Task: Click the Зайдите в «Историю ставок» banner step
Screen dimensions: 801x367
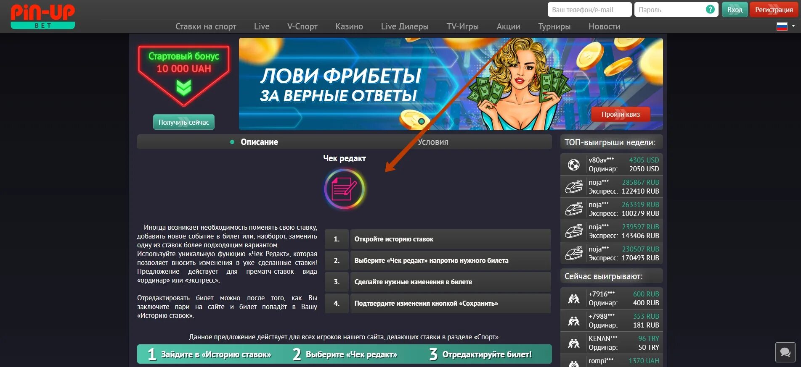Action: (x=210, y=354)
